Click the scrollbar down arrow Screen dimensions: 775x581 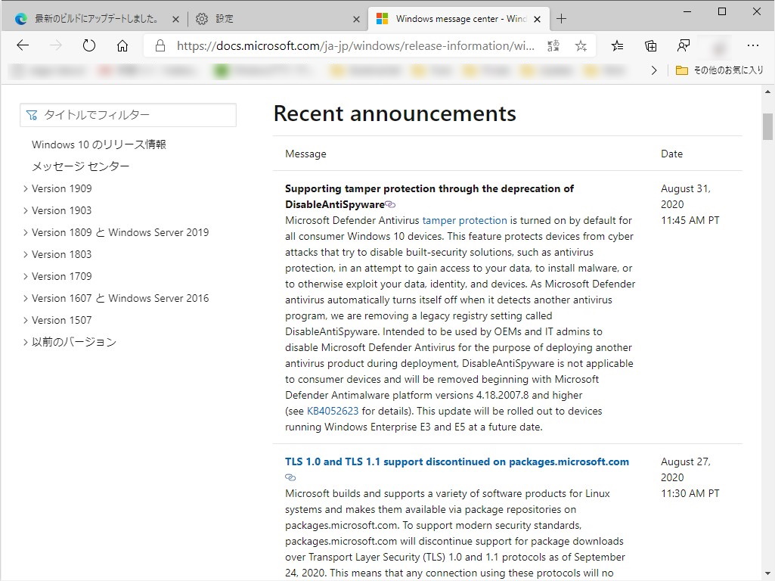(767, 574)
